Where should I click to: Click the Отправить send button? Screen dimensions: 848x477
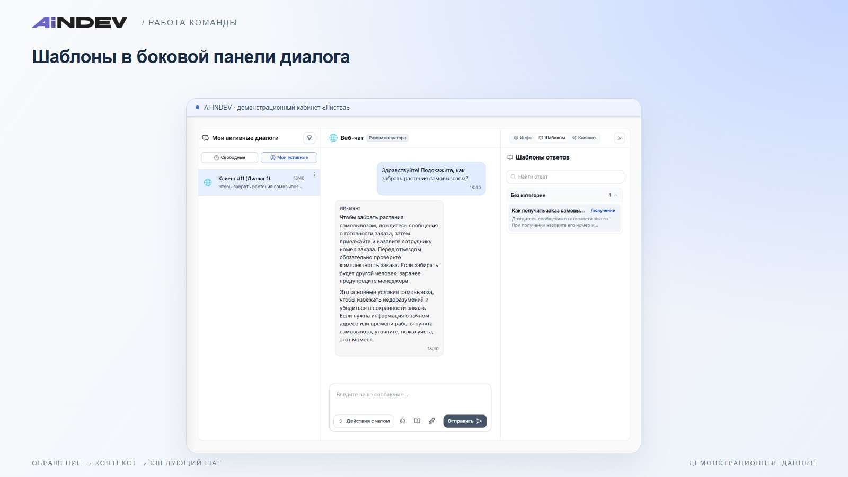pos(465,421)
